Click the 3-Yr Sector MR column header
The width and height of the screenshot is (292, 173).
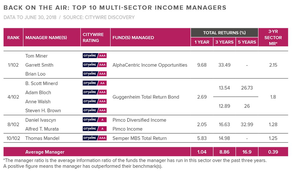tap(273, 37)
